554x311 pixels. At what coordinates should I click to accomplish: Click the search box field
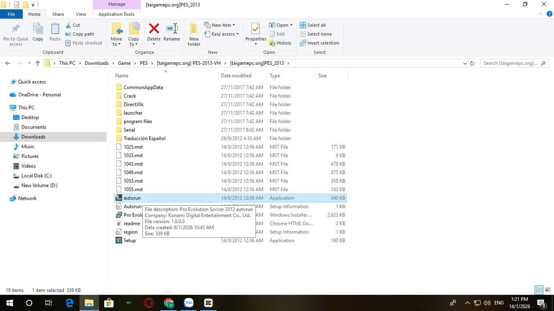[511, 63]
